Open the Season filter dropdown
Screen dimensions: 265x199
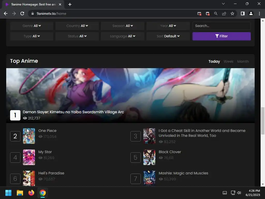click(122, 26)
